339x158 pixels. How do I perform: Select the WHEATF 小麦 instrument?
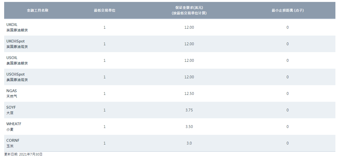click(14, 127)
